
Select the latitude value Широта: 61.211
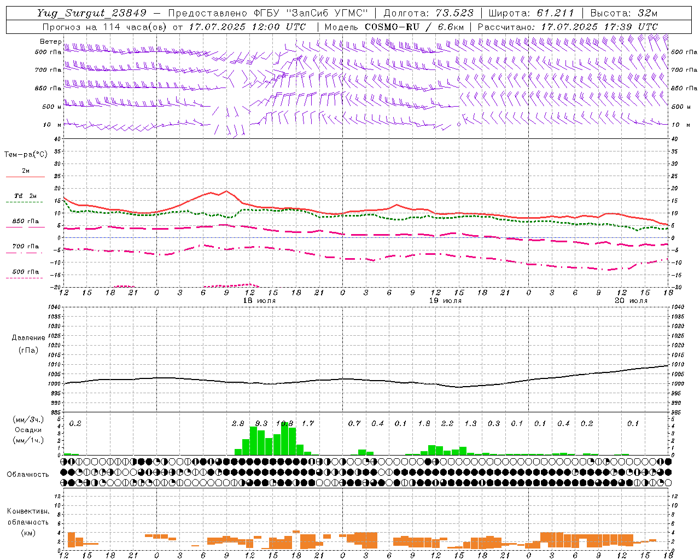pos(531,13)
